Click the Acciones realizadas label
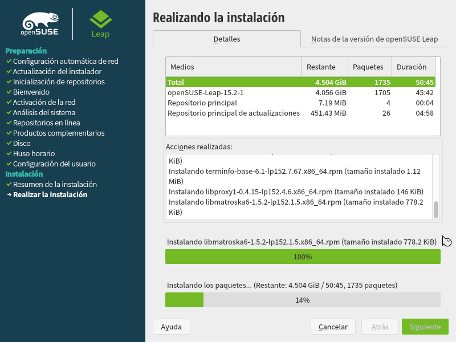This screenshot has width=456, height=342. pos(199,146)
